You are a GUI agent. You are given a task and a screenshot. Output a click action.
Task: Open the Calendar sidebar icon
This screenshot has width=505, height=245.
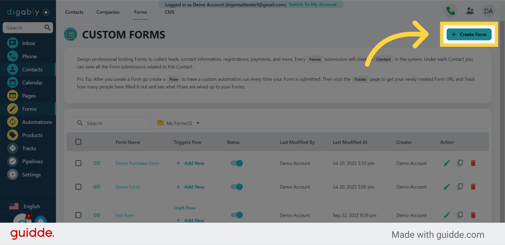(x=13, y=83)
